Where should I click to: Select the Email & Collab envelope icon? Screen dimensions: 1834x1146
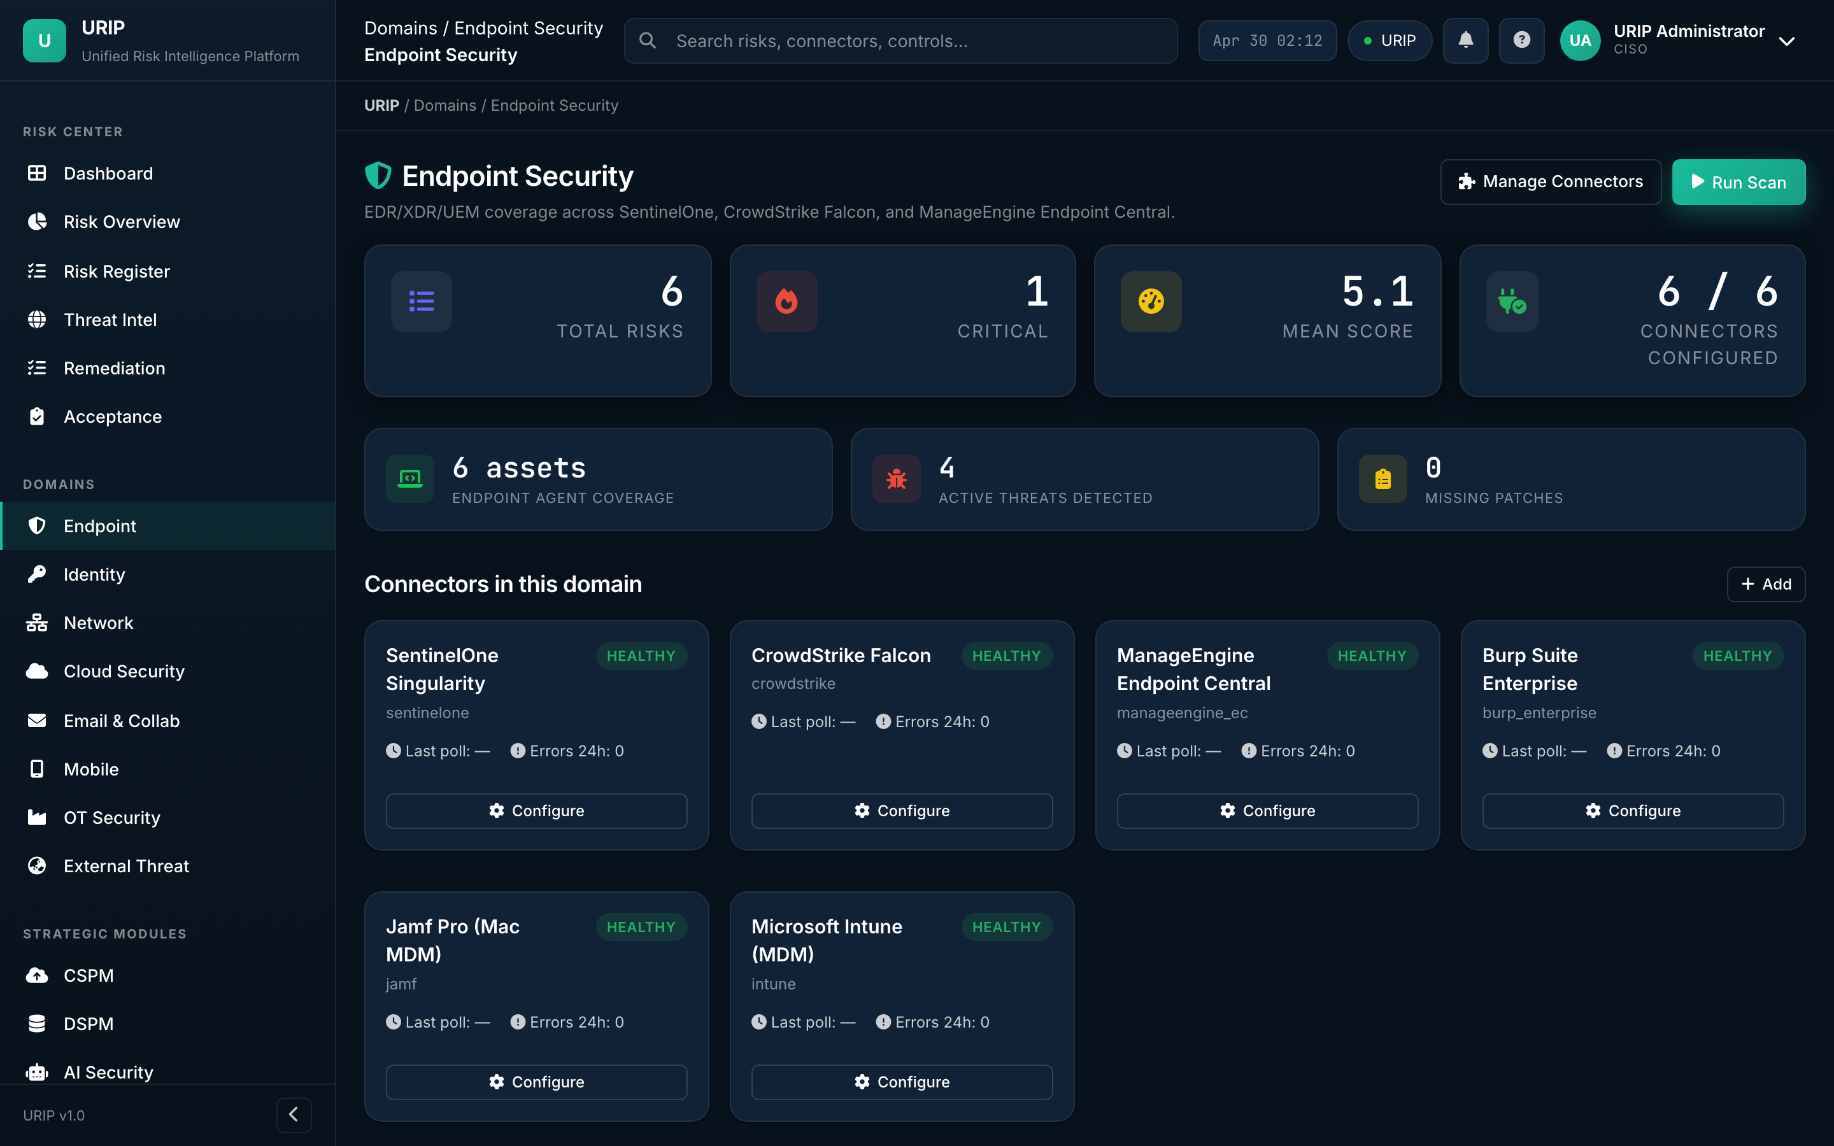click(36, 720)
